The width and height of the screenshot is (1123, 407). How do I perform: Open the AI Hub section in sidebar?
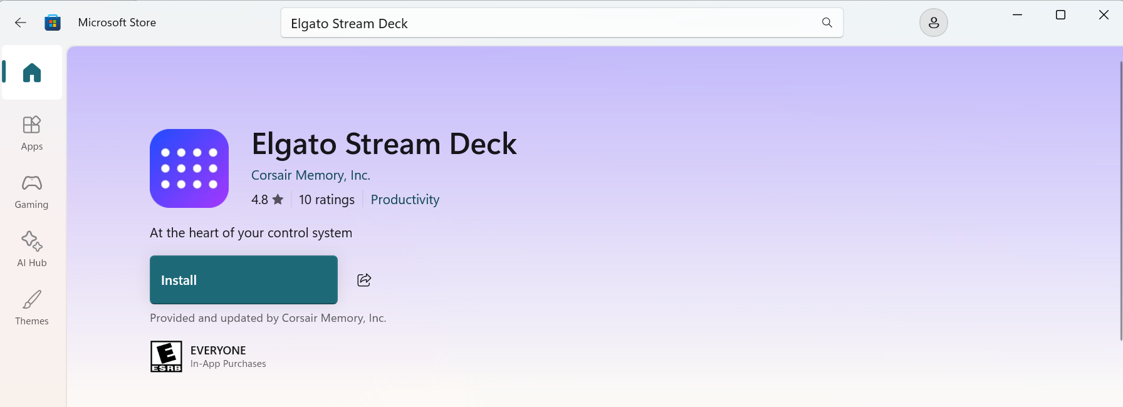[x=32, y=250]
